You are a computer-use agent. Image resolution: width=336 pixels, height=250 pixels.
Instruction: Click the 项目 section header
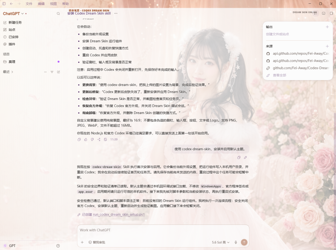[6, 54]
